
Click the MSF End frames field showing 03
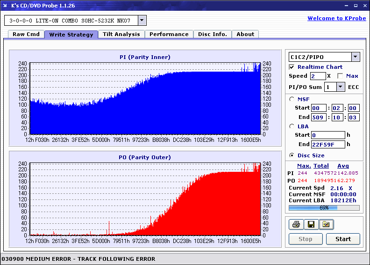(354, 117)
